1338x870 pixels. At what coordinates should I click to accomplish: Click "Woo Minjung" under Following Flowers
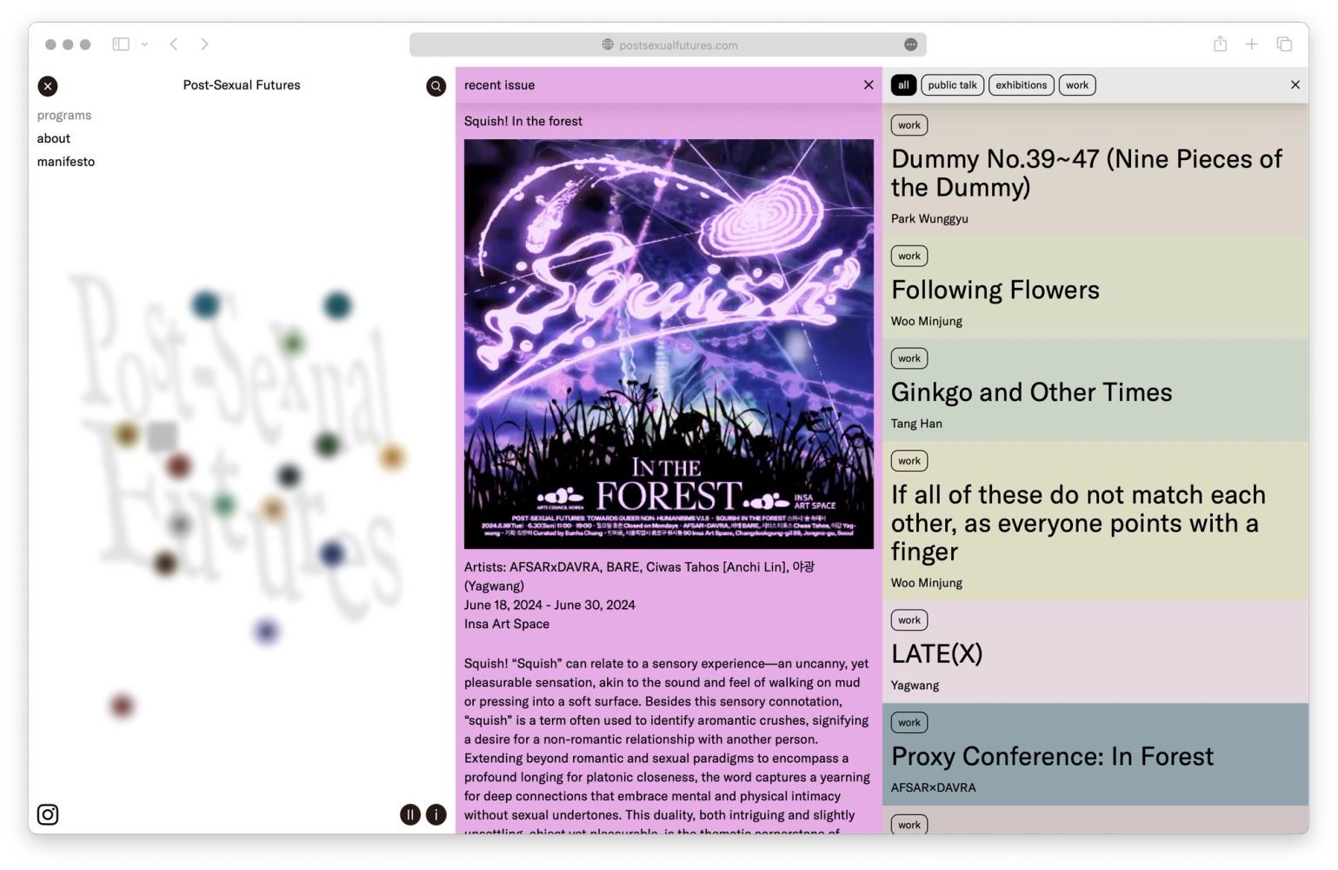point(927,322)
